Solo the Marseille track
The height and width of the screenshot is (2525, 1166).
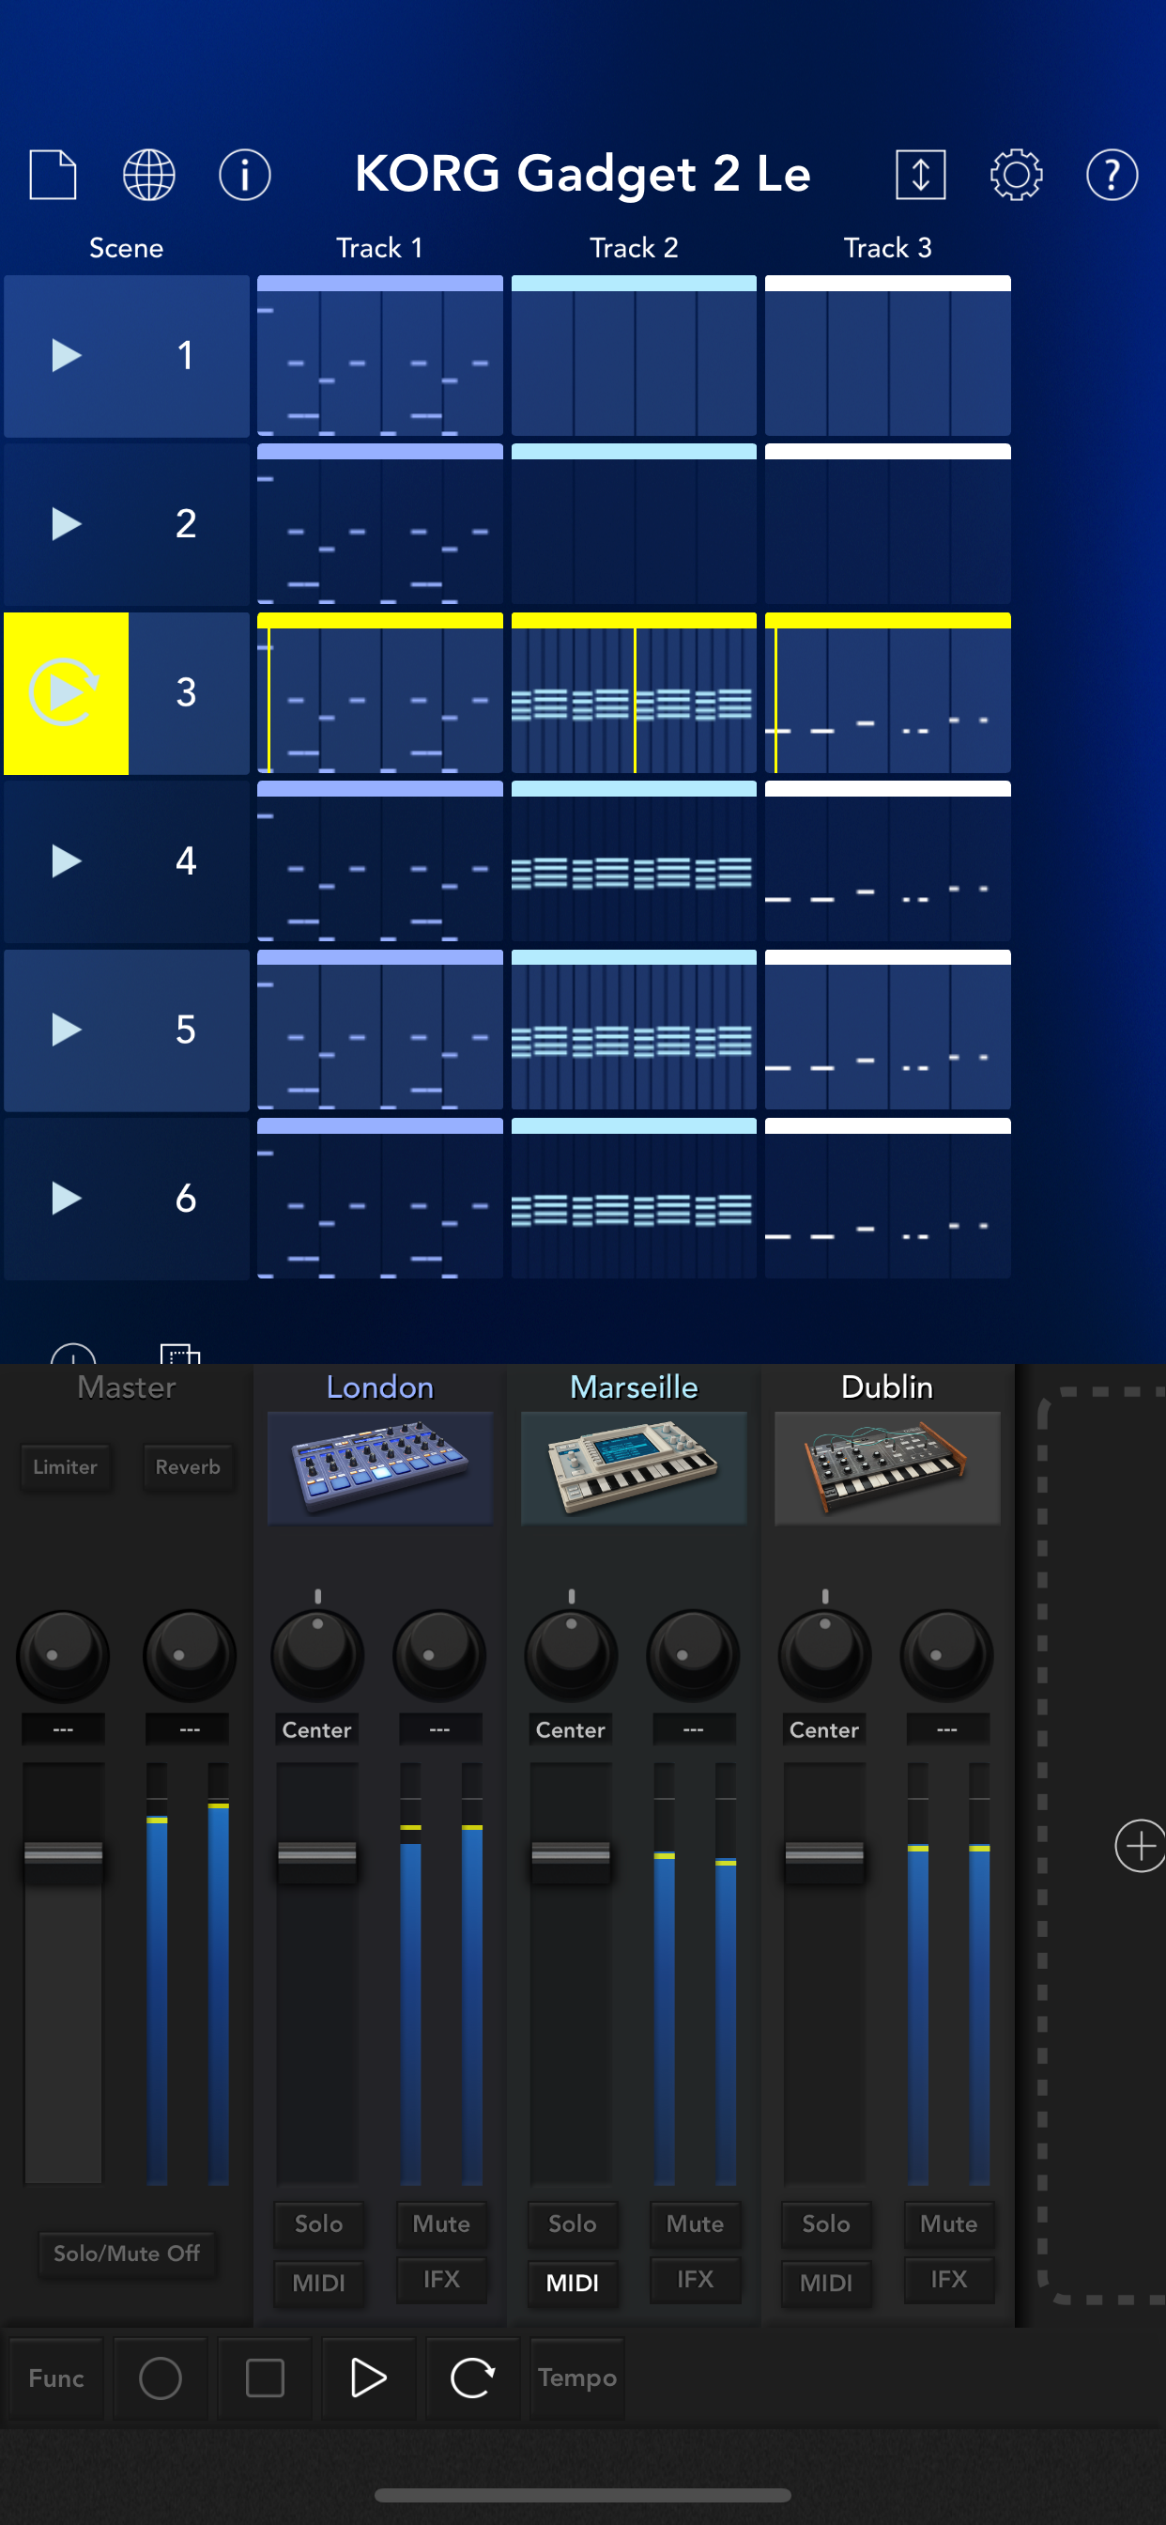pyautogui.click(x=573, y=2223)
